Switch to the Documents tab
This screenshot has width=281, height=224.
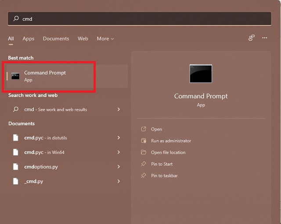click(x=56, y=39)
